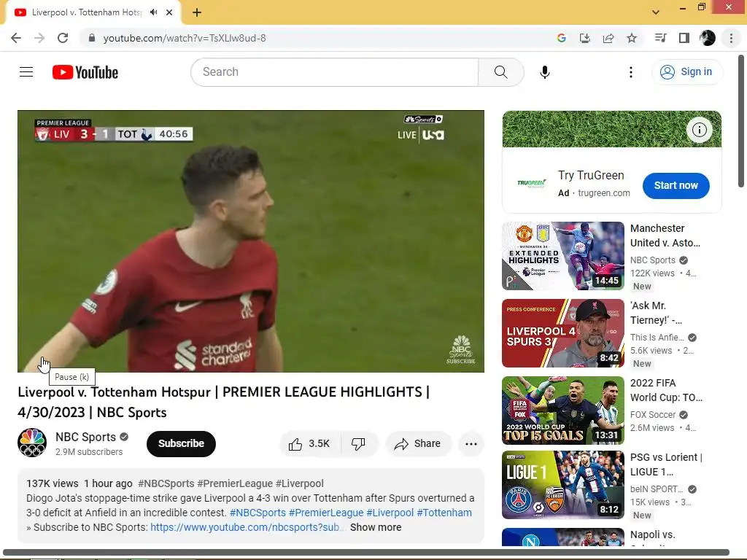The image size is (747, 560).
Task: Share this video
Action: click(x=418, y=444)
